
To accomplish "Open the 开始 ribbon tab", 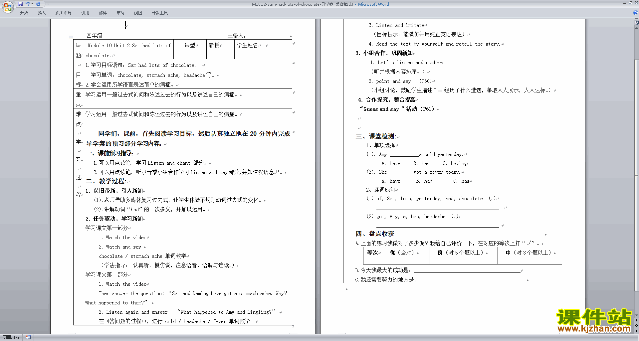I will coord(24,13).
